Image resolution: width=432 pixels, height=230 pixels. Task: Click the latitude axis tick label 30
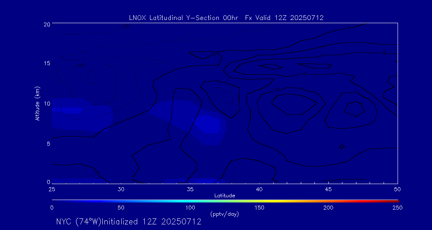(121, 189)
